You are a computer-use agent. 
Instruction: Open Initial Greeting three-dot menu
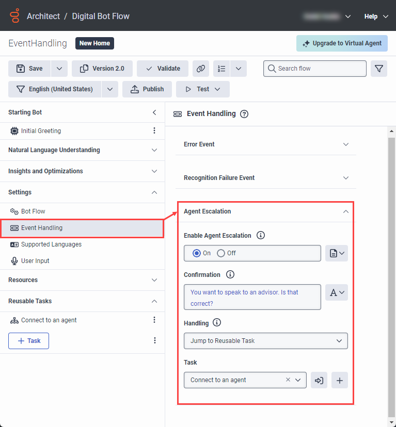[x=154, y=130]
